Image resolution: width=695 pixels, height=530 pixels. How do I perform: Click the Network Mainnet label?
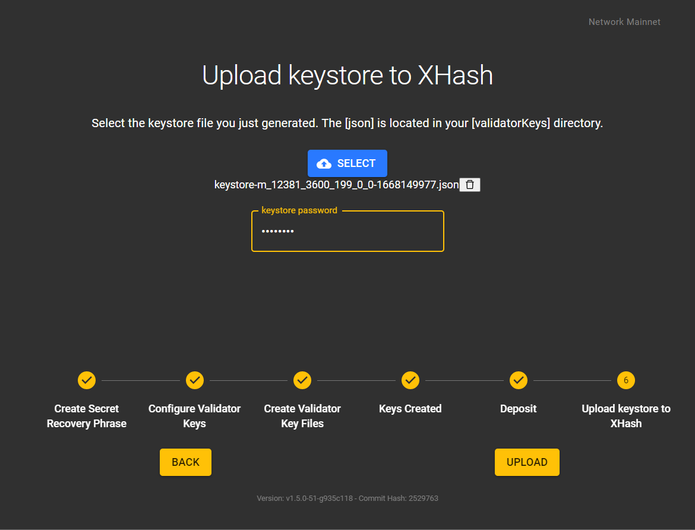click(x=624, y=22)
